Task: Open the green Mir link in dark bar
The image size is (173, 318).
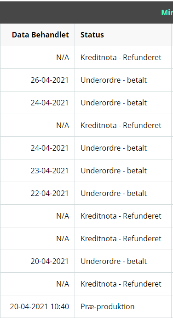Action: pos(167,12)
